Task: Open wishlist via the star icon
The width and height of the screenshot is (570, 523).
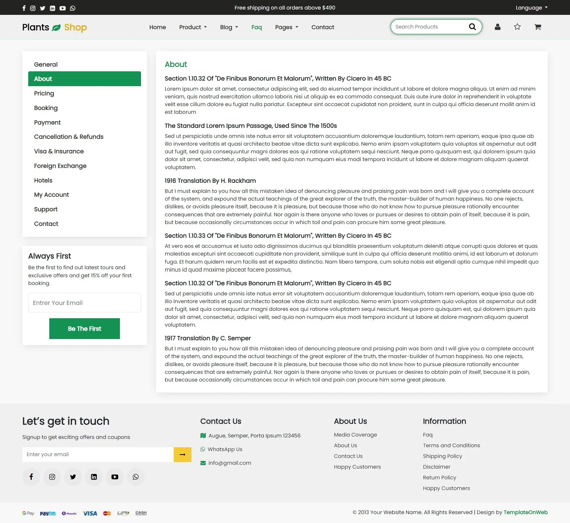Action: pos(517,27)
